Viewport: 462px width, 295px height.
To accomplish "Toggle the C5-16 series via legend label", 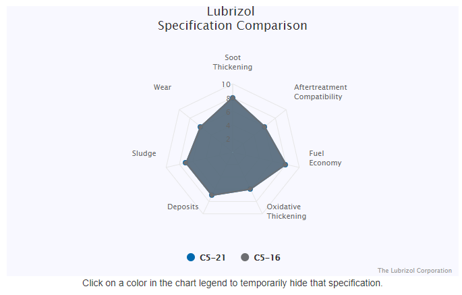I will point(267,257).
